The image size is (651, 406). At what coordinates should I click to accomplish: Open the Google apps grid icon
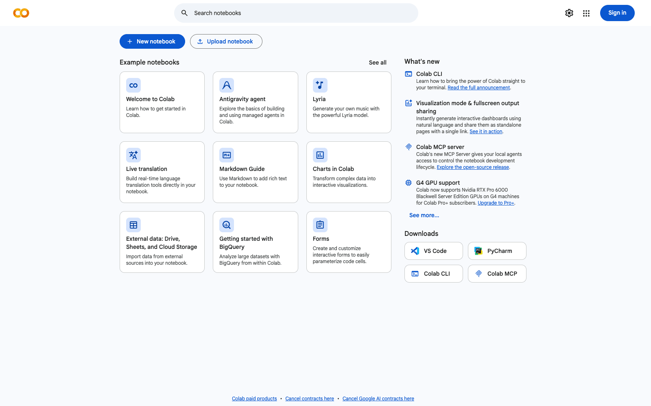point(586,13)
